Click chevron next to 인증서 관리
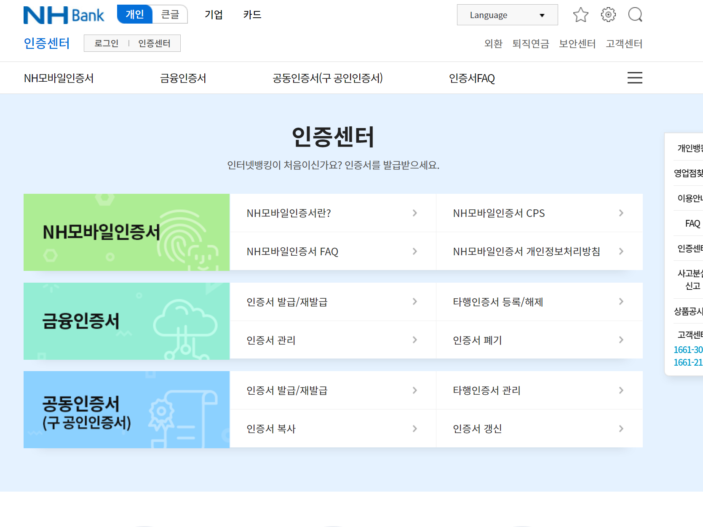The height and width of the screenshot is (527, 703). click(x=415, y=340)
